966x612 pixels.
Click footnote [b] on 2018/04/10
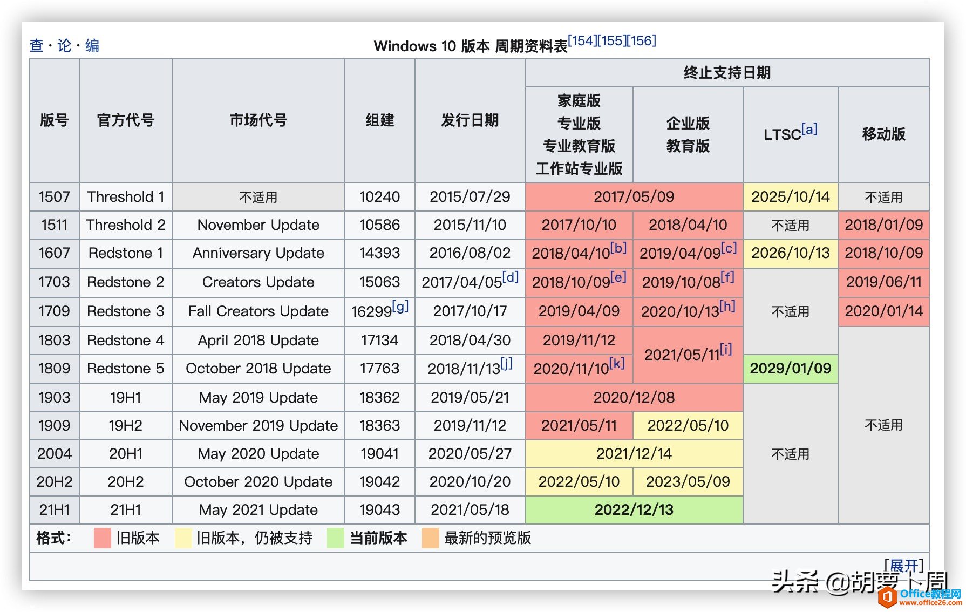(618, 248)
